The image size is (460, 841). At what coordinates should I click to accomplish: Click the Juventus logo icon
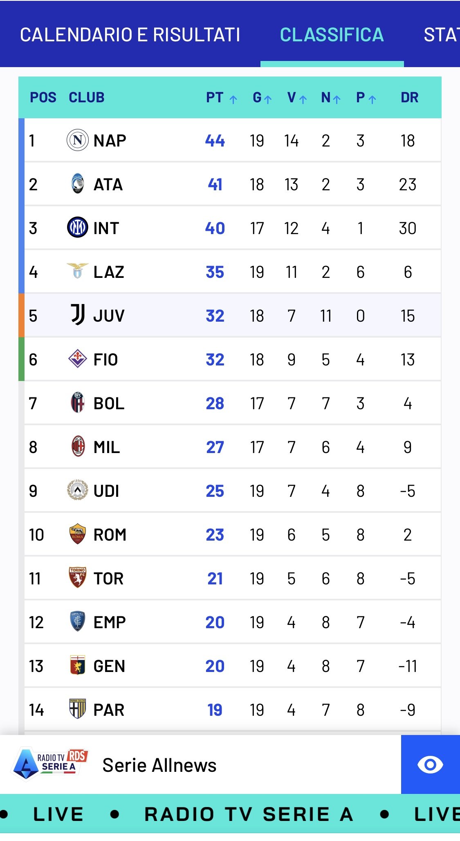[77, 315]
